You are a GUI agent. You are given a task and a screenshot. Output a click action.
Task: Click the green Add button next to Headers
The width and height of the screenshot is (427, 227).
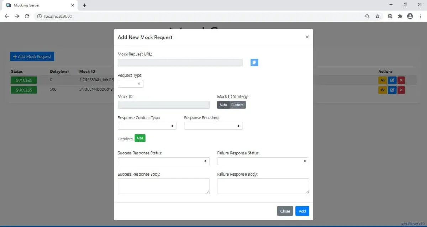(x=139, y=138)
